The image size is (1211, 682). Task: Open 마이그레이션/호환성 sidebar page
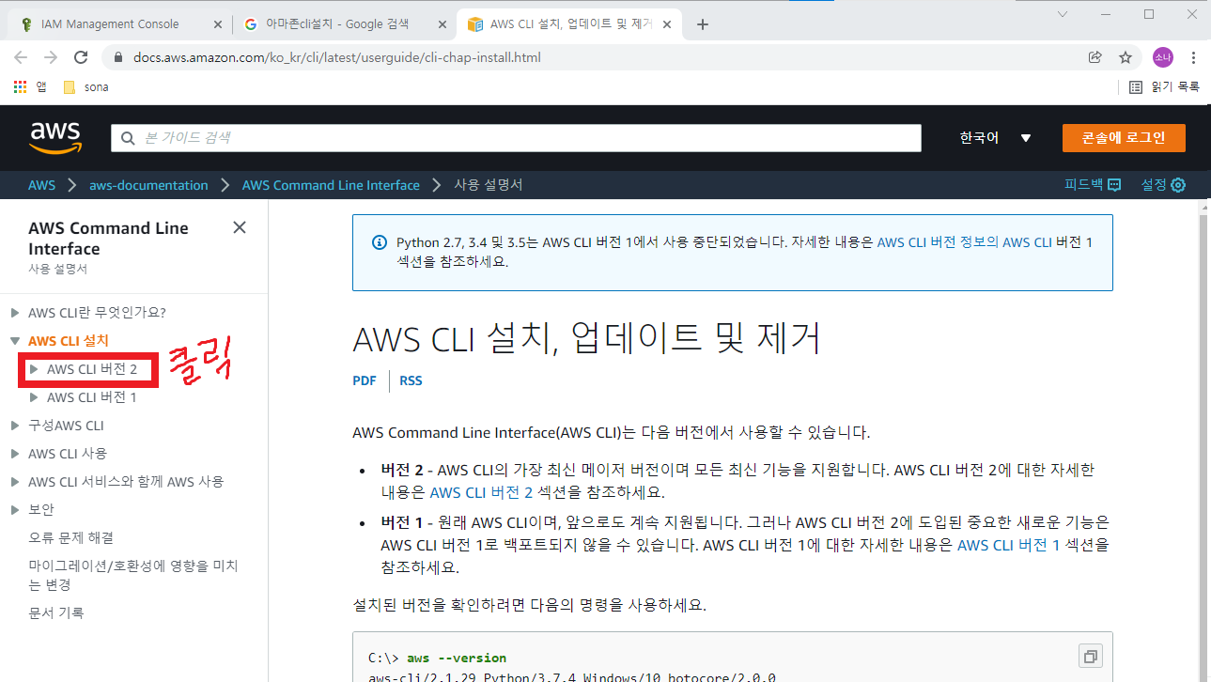(x=132, y=575)
